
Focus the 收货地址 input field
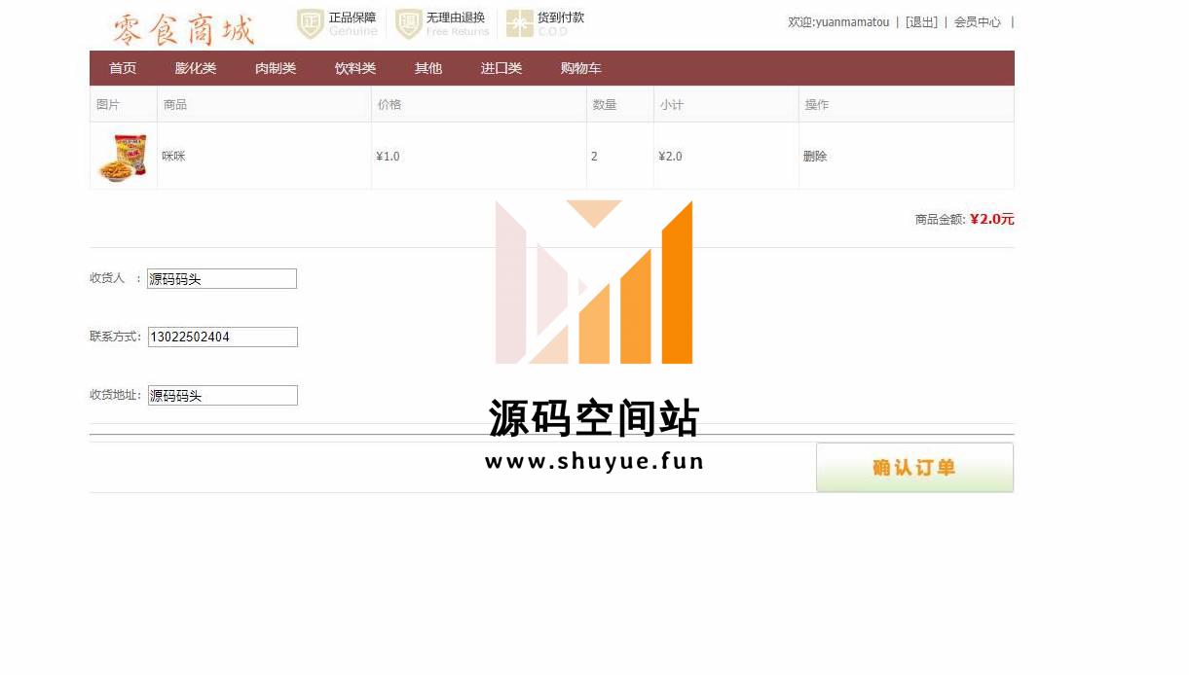coord(223,396)
